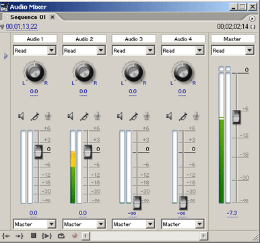Enable recording on the Audio 4 track
Image resolution: width=260 pixels, height=243 pixels.
(196, 116)
